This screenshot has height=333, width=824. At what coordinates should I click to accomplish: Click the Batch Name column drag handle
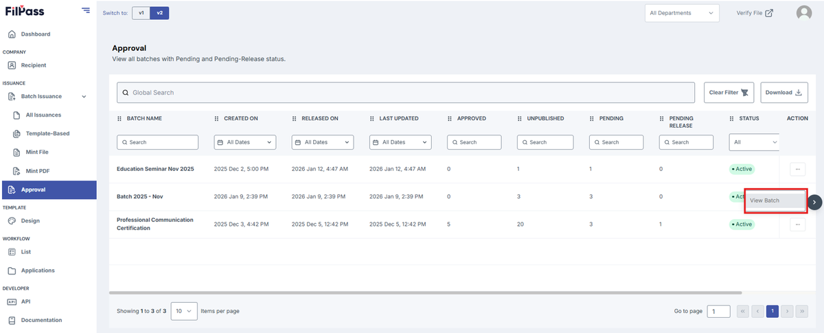pos(120,119)
